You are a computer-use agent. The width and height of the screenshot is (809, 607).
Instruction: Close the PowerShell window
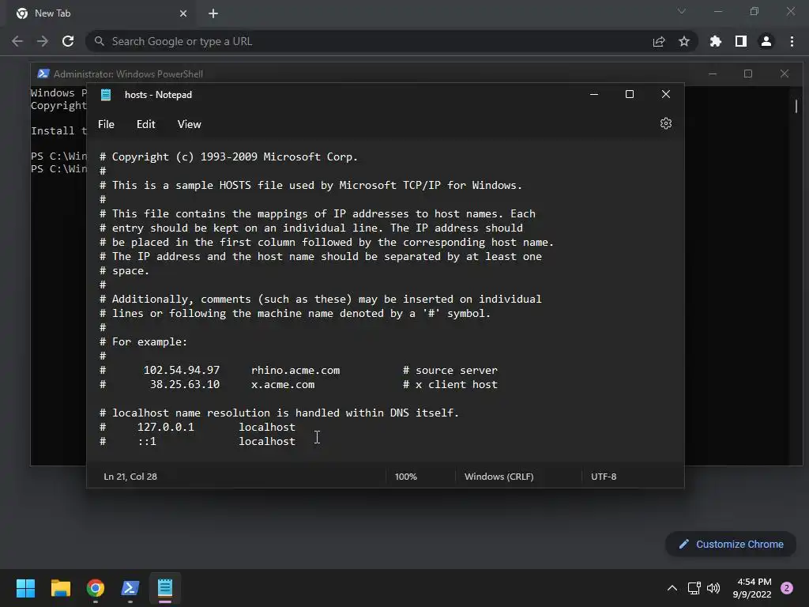tap(785, 74)
